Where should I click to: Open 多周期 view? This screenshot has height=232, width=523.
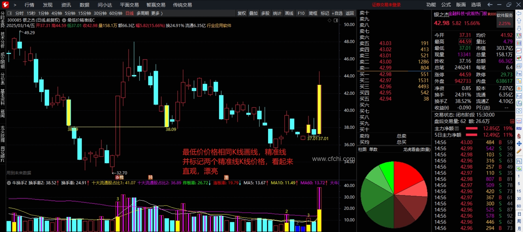pos(142,13)
